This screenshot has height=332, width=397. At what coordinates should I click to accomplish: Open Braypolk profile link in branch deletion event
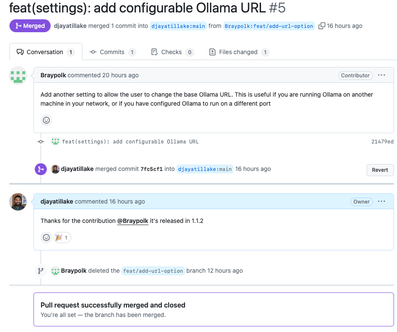(74, 271)
